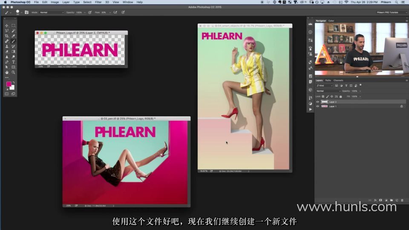Viewport: 409px width, 230px height.
Task: Select the Rectangle shape tool
Action: (x=13, y=67)
